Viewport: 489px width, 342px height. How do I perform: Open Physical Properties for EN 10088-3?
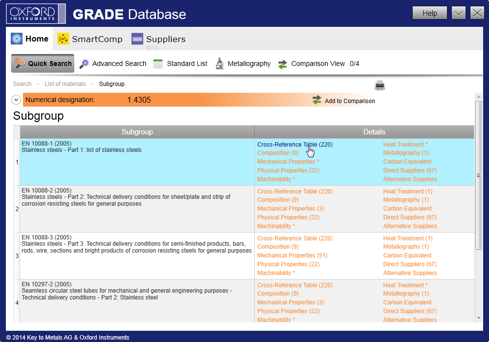click(288, 264)
